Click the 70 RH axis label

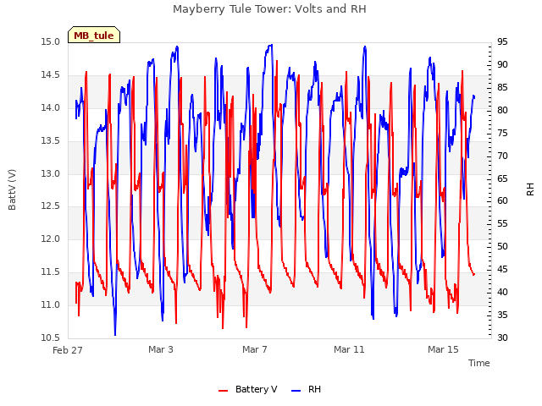coord(502,156)
